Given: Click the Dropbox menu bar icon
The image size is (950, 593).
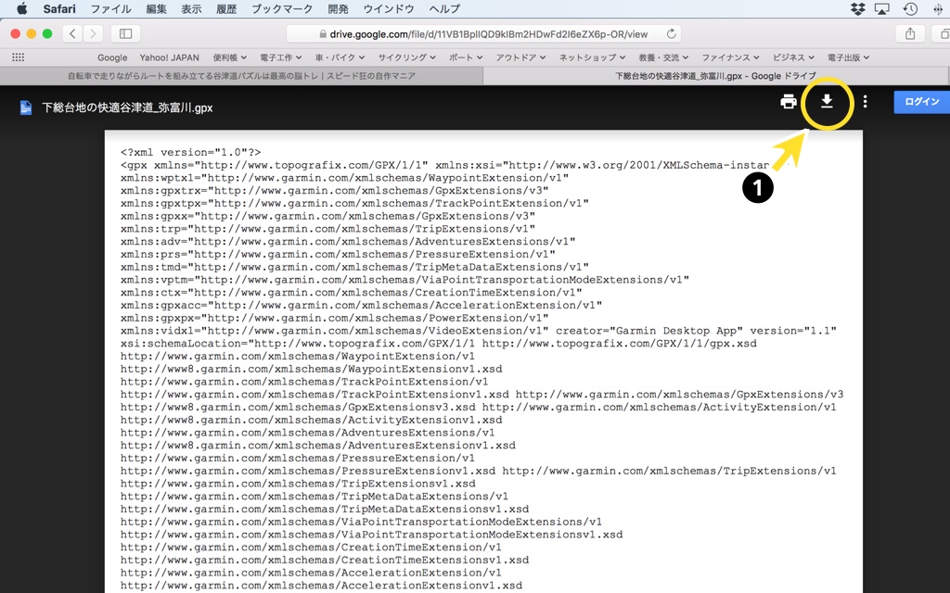Looking at the screenshot, I should point(857,9).
